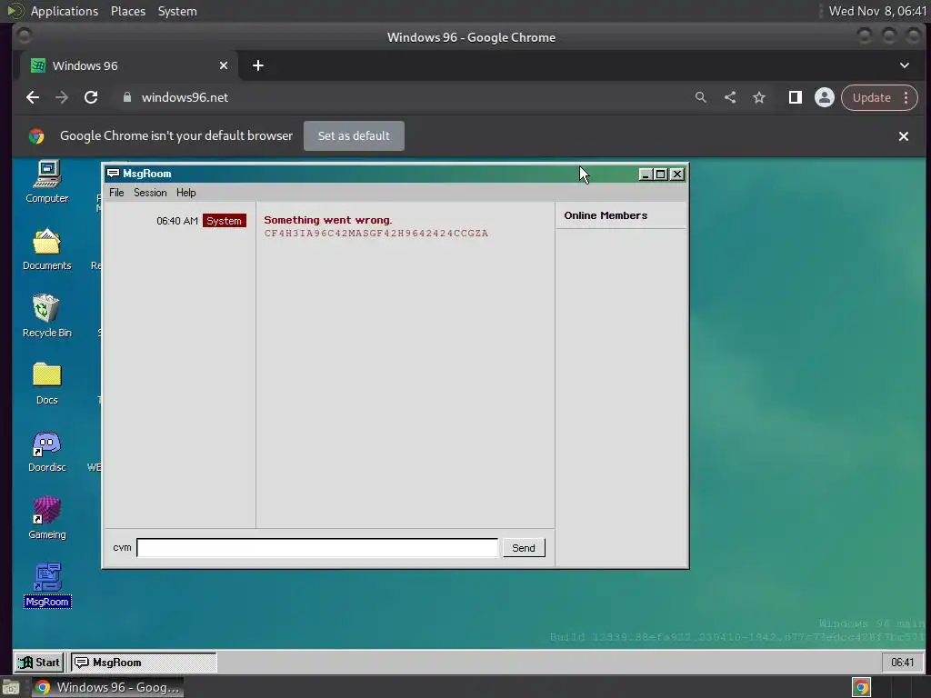Toggle Chrome side panel icon
This screenshot has height=698, width=931.
pos(795,97)
